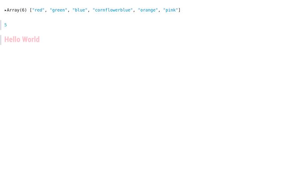Image resolution: width=287 pixels, height=179 pixels.
Task: Click the word Array in the output
Action: [x=13, y=10]
